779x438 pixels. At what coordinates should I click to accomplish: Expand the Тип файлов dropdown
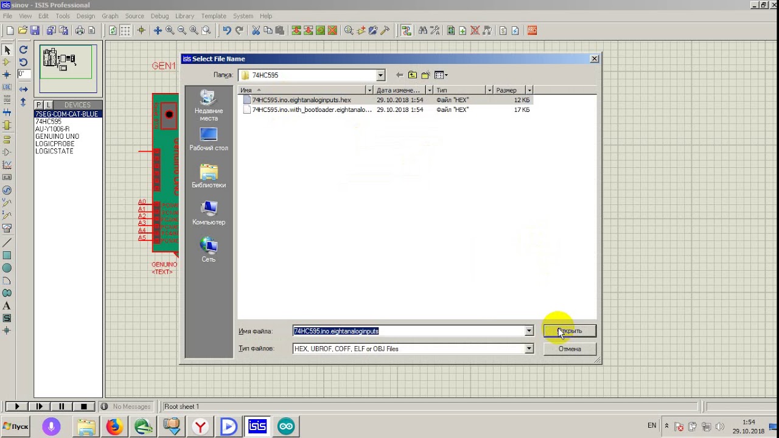[x=529, y=349]
